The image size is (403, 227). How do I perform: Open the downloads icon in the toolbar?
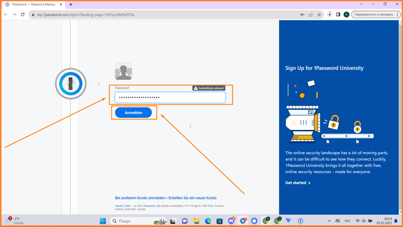click(329, 14)
